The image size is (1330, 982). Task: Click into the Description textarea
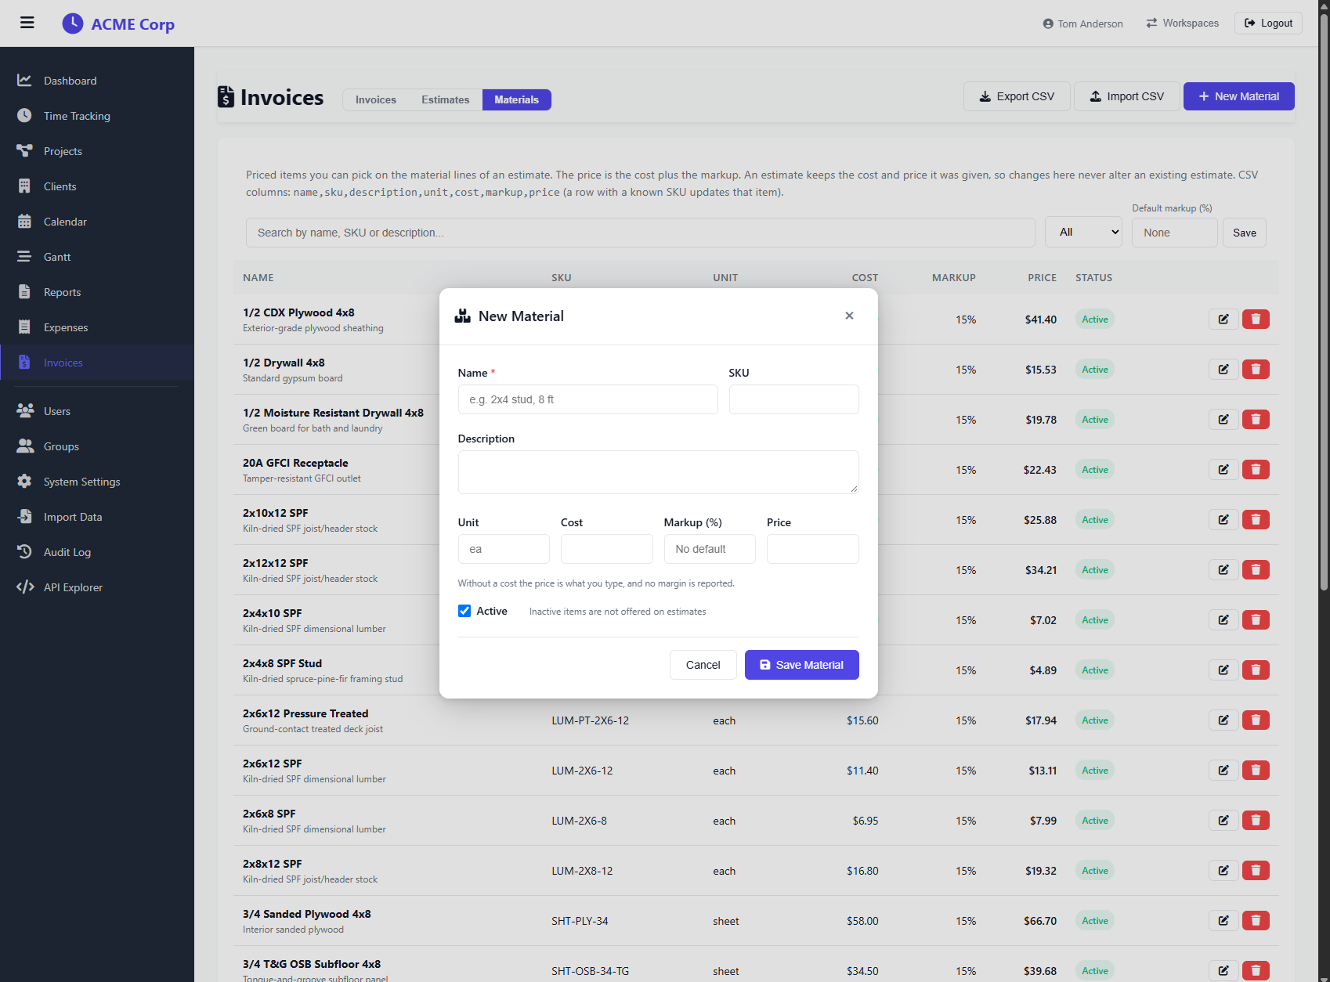[658, 472]
